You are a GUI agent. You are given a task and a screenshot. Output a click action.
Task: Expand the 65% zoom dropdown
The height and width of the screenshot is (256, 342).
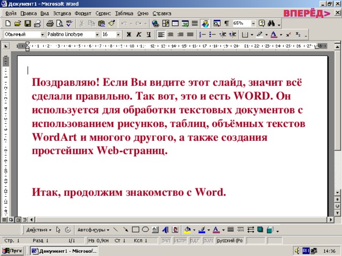tap(253, 23)
